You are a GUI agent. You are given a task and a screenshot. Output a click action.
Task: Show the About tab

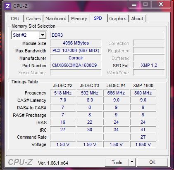[x=137, y=19]
